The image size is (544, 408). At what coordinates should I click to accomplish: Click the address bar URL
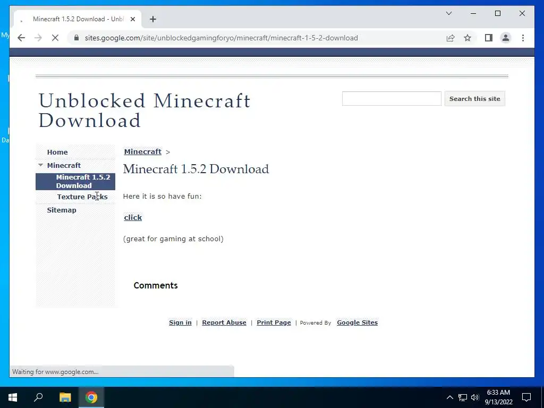click(x=222, y=38)
